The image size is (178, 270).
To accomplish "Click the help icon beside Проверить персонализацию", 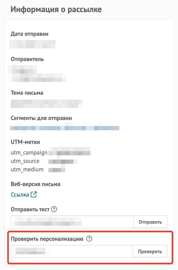I will (x=89, y=239).
